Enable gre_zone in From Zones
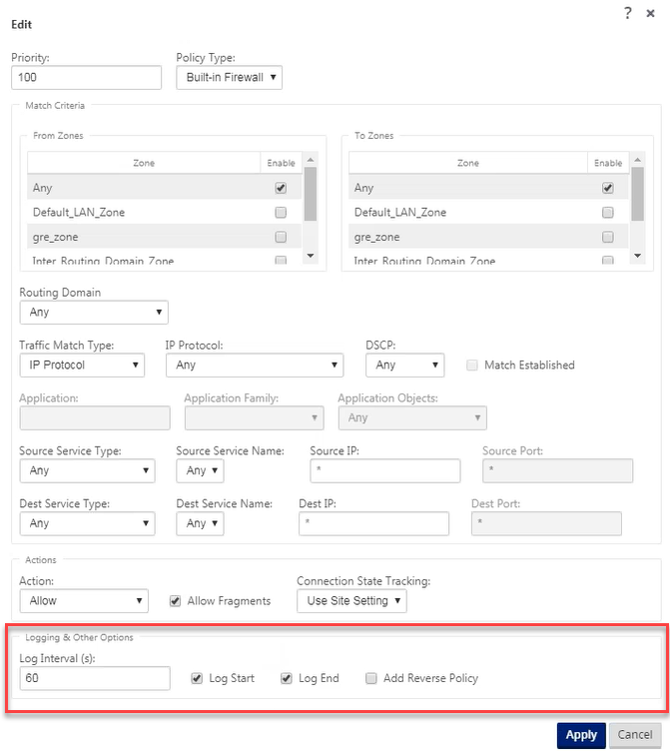The width and height of the screenshot is (670, 755). coord(281,237)
